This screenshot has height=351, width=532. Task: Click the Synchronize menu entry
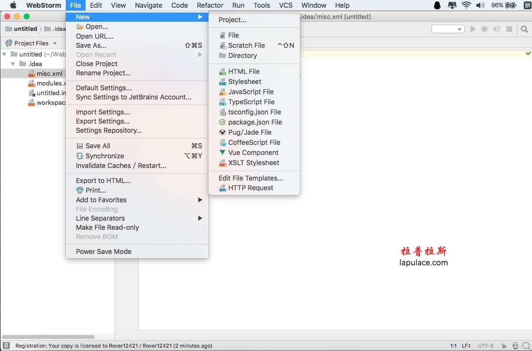pyautogui.click(x=137, y=156)
